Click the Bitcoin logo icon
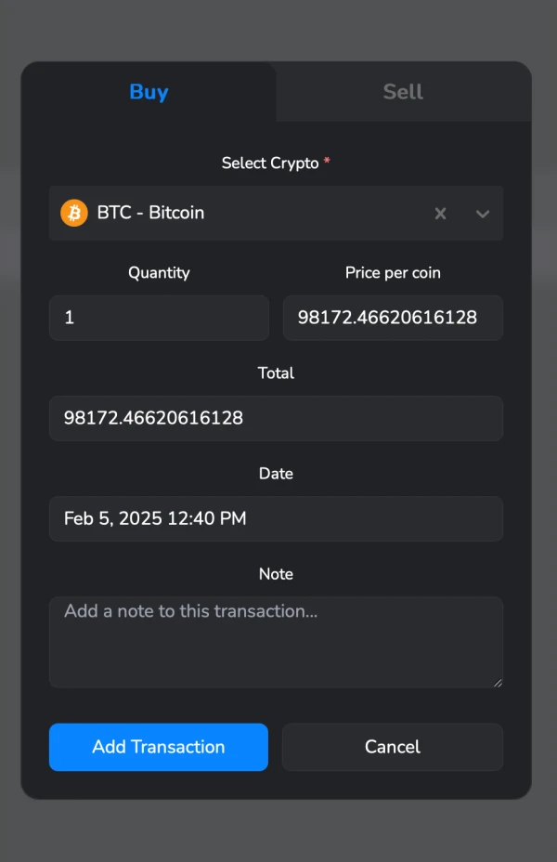The width and height of the screenshot is (557, 862). tap(73, 213)
